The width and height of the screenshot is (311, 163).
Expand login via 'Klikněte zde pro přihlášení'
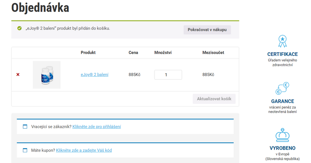[96, 126]
